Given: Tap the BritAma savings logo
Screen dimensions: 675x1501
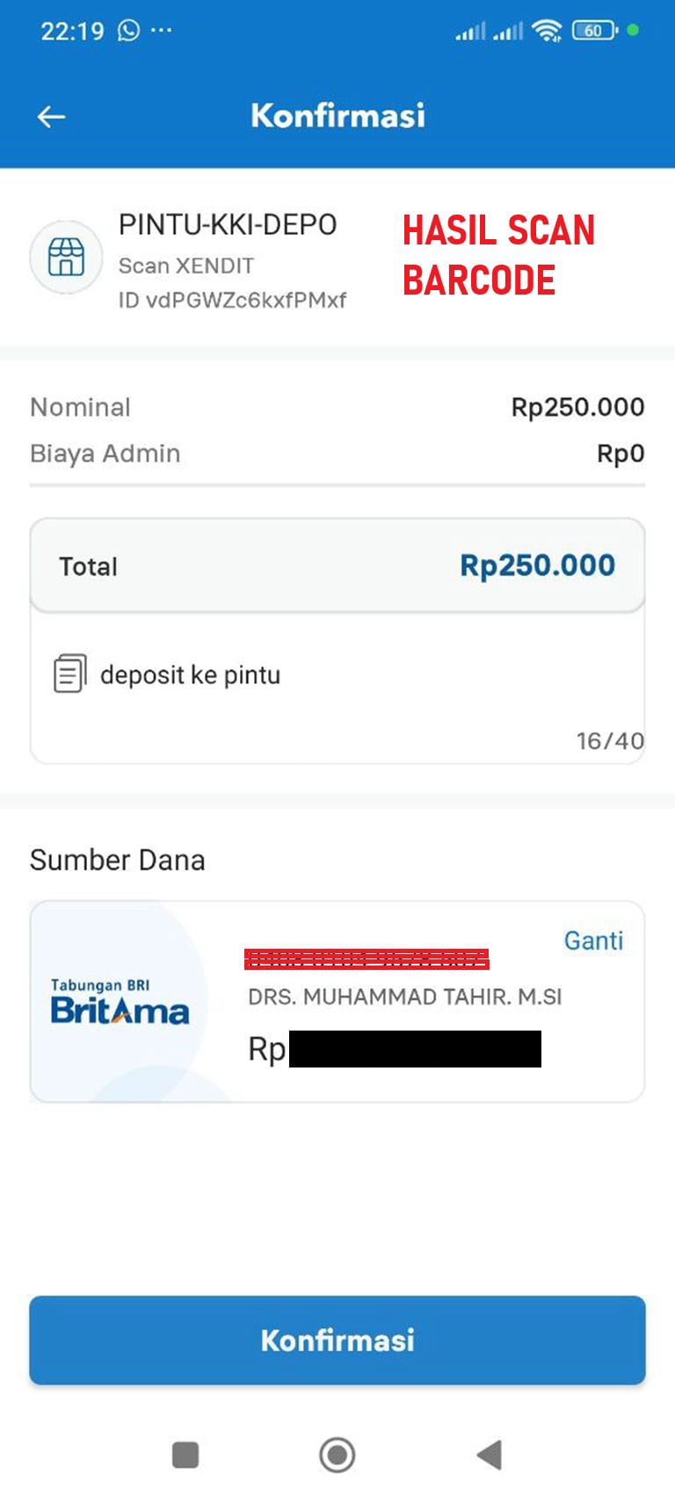Looking at the screenshot, I should [x=120, y=1002].
